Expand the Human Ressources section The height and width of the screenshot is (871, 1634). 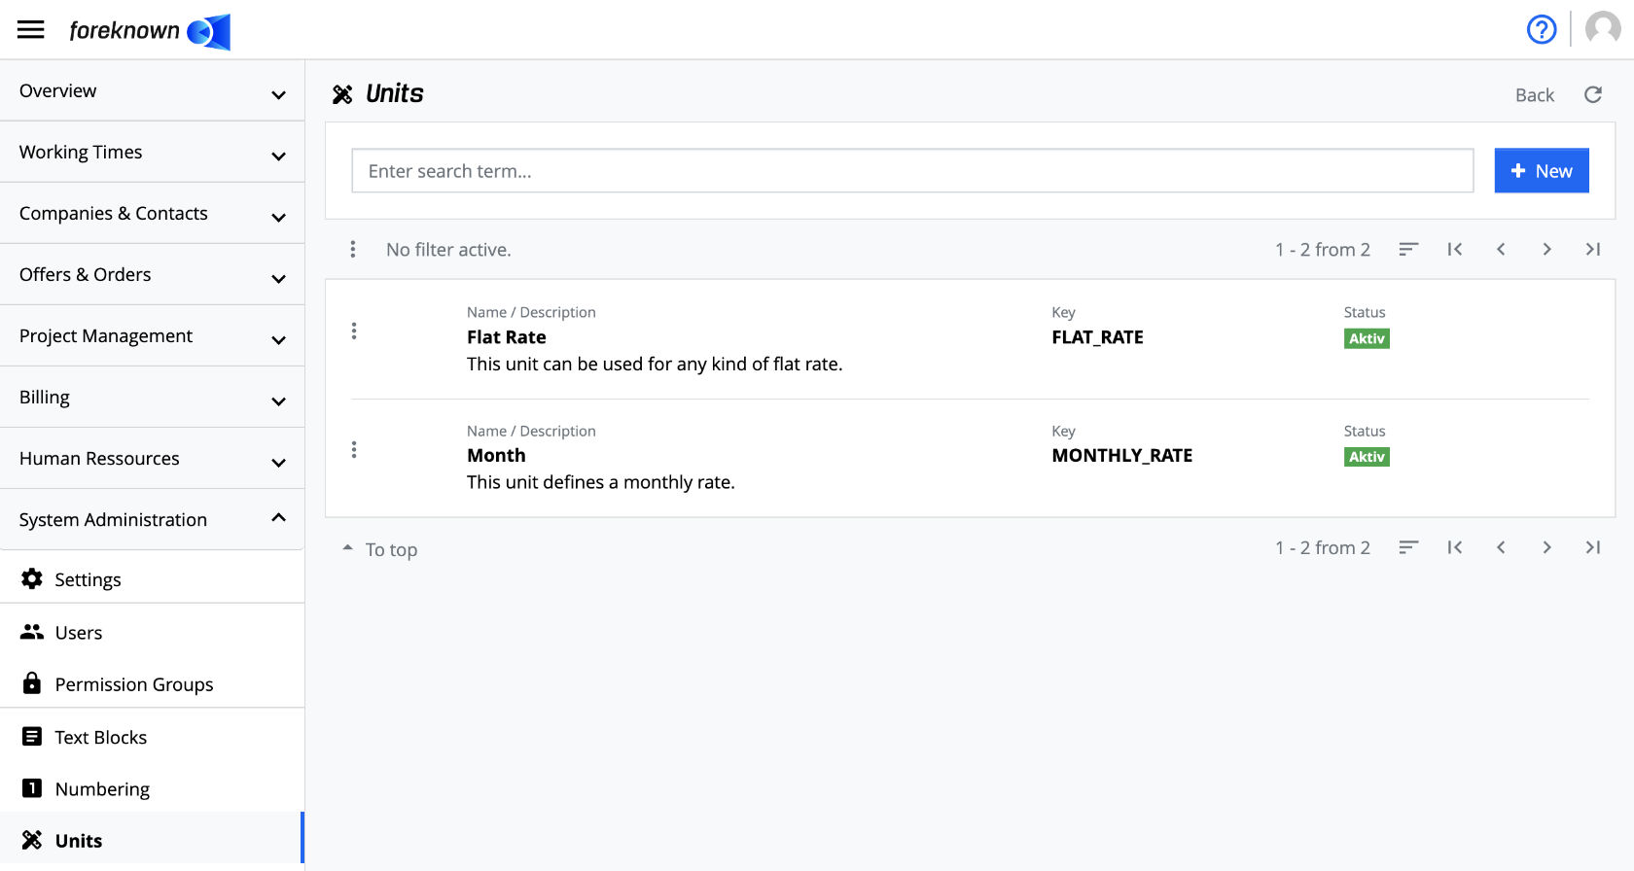(153, 458)
